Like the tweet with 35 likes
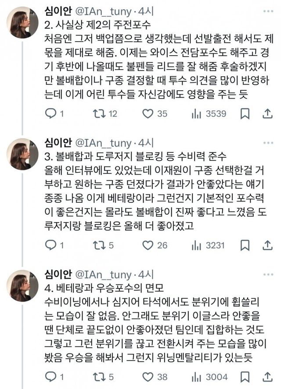The height and width of the screenshot is (389, 281). pos(148,114)
